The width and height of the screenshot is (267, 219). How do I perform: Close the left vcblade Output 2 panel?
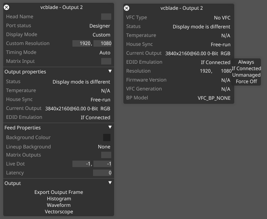(x=6, y=7)
